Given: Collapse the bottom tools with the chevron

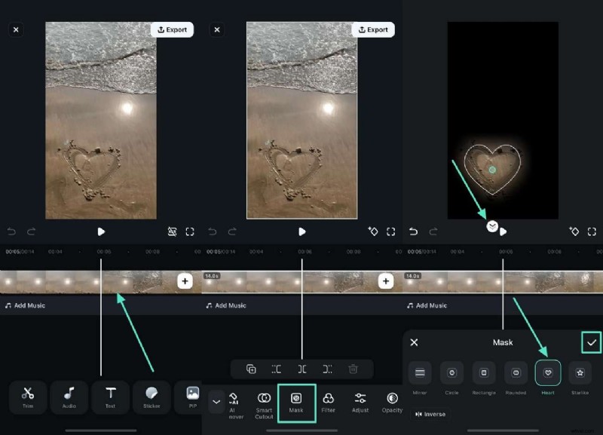Looking at the screenshot, I should [x=218, y=402].
